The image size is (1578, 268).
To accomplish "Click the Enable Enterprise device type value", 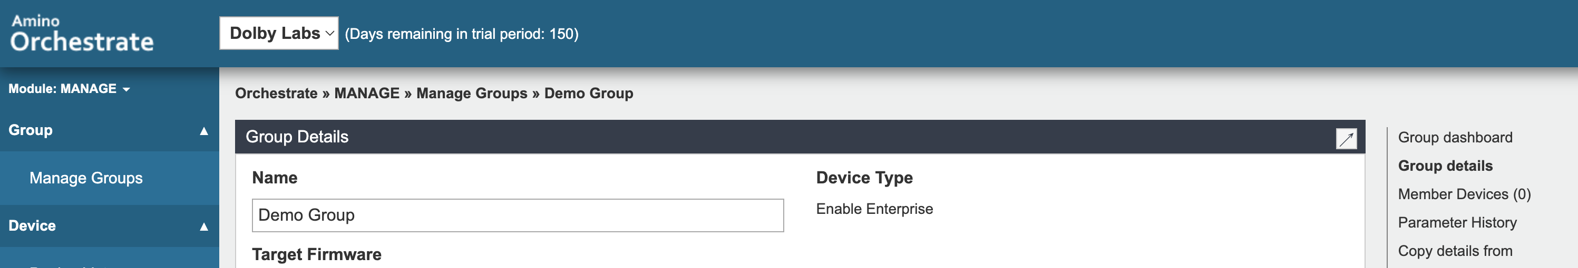I will (874, 209).
